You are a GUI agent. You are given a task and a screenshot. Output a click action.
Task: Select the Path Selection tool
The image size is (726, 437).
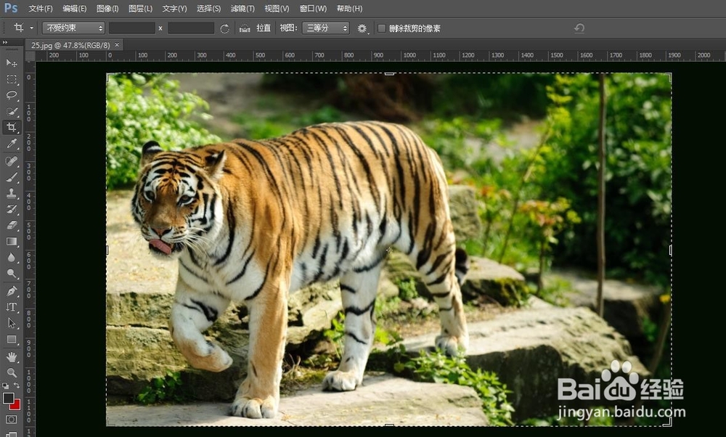coord(12,323)
